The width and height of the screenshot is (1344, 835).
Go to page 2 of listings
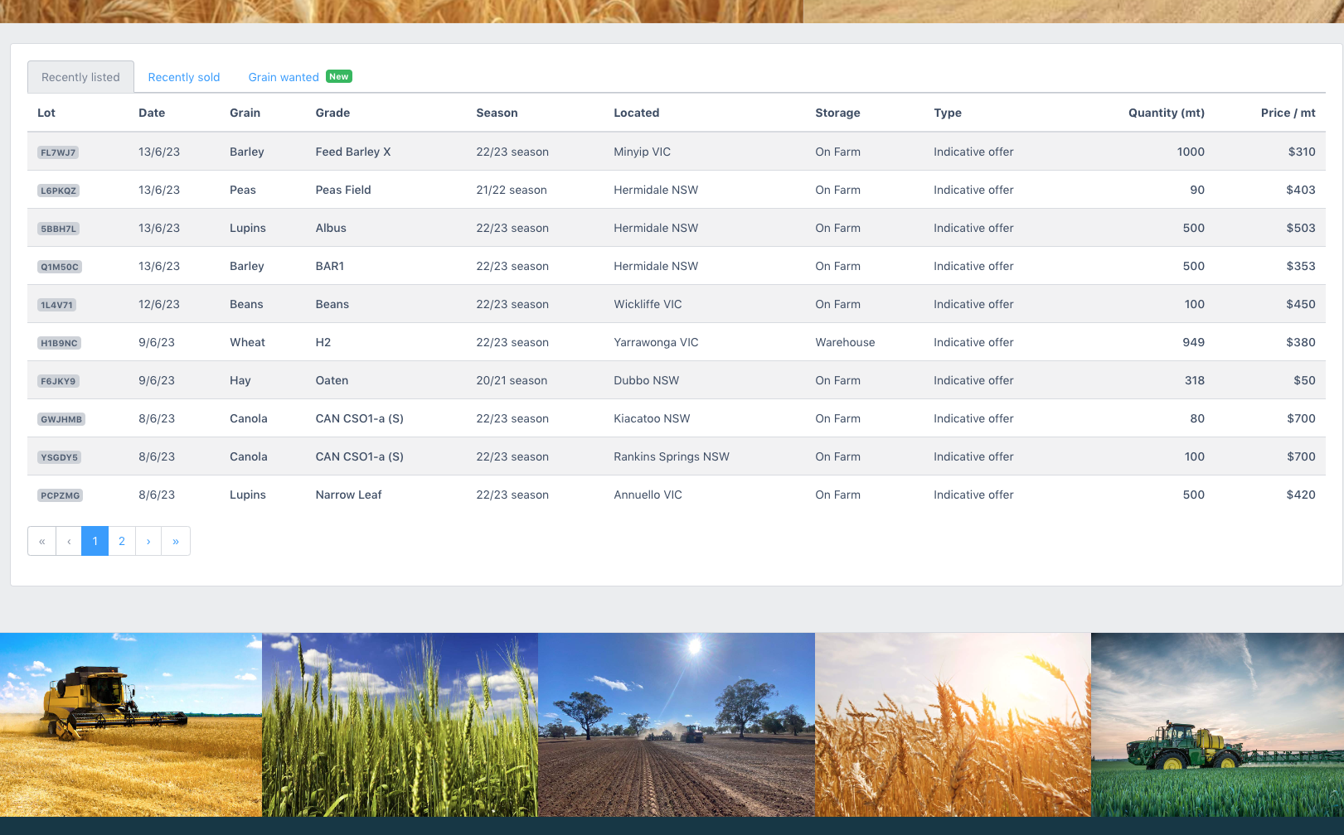122,541
